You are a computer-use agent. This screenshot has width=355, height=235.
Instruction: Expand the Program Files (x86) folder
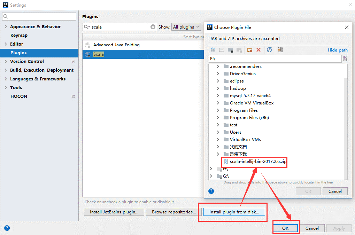218,118
